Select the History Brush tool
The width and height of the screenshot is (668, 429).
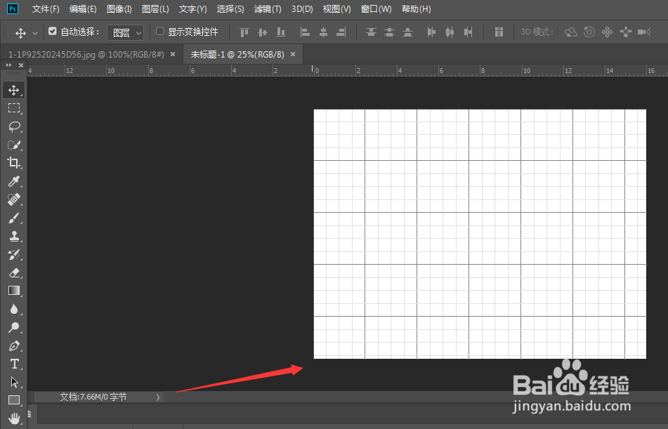(13, 254)
